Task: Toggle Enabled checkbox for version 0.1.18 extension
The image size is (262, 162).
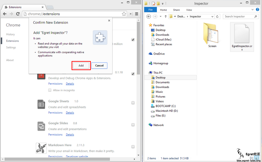Action: coord(133,74)
